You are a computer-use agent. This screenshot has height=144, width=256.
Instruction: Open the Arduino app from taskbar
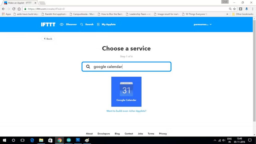[x=68, y=140]
